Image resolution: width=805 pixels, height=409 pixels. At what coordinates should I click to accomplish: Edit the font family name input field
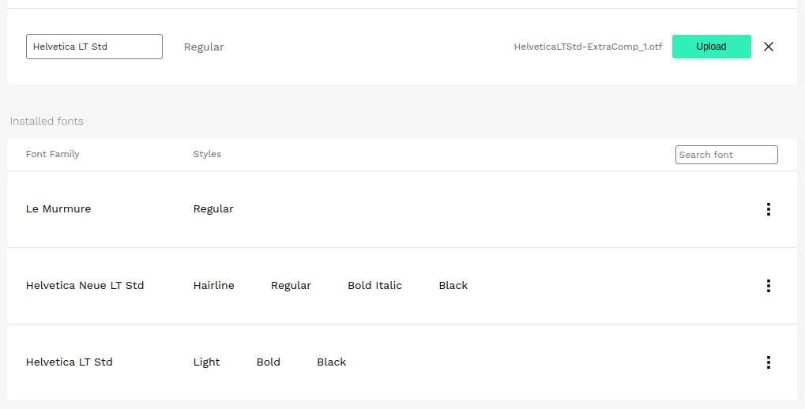(94, 47)
